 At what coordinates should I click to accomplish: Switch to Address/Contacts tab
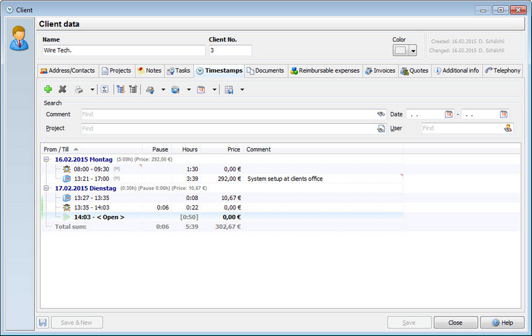[x=68, y=71]
